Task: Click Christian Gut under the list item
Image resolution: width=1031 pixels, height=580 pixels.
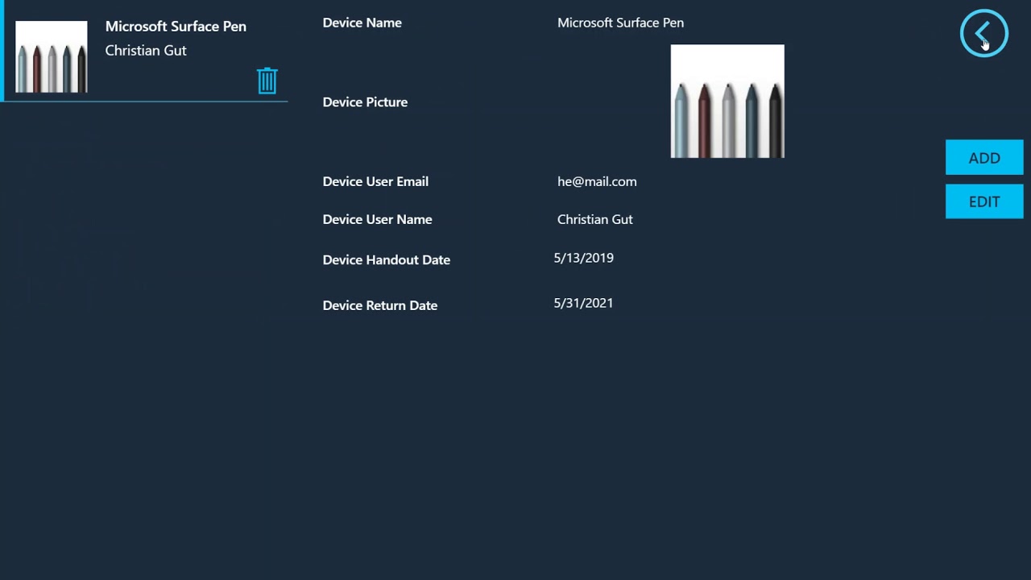Action: pos(146,51)
